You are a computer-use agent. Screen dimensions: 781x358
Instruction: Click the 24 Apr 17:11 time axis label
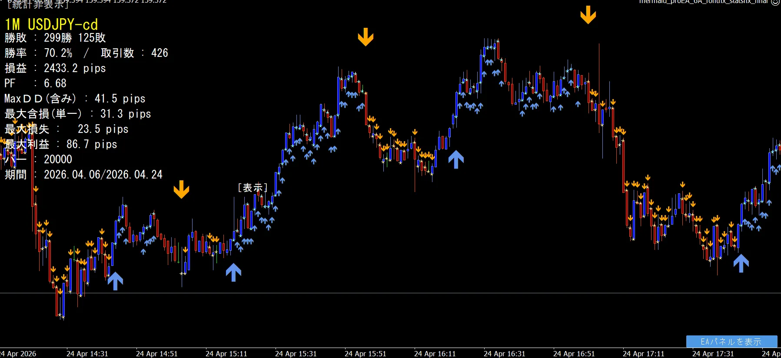click(x=643, y=354)
